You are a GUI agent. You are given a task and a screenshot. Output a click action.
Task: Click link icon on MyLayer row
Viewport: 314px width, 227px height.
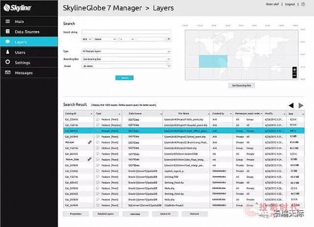click(x=91, y=142)
